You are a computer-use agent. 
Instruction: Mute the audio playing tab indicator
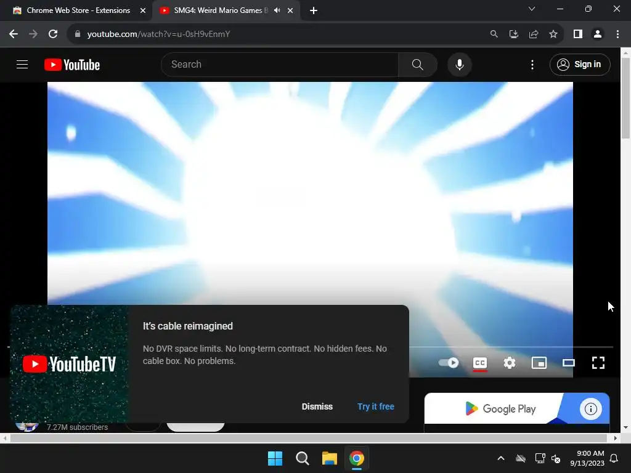click(x=277, y=10)
